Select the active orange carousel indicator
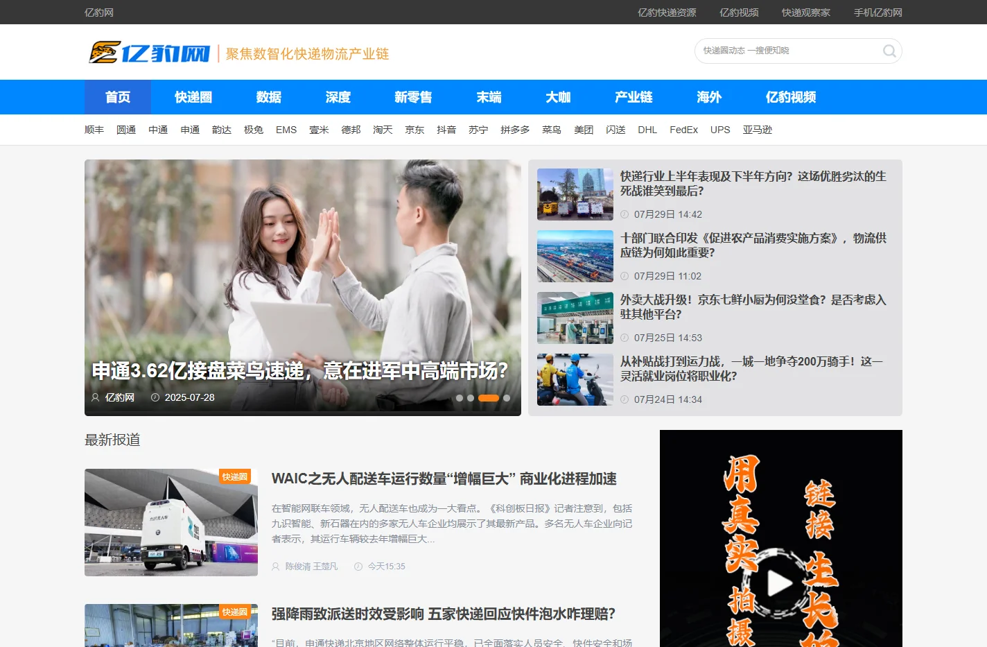The image size is (987, 647). pos(489,398)
